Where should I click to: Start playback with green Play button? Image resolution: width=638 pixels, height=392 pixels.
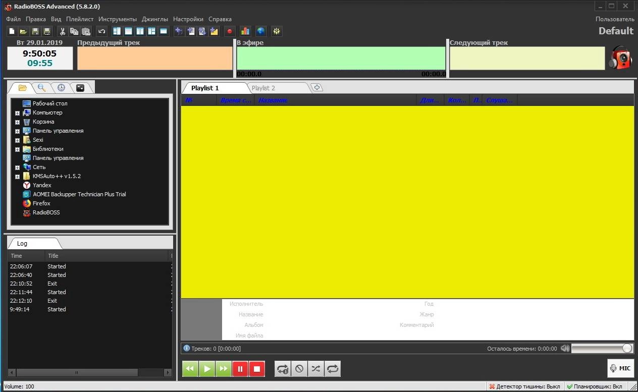coord(207,369)
